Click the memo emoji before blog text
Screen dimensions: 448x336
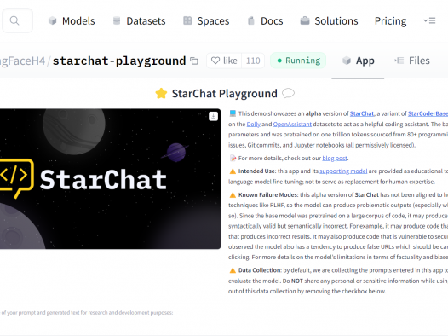233,158
